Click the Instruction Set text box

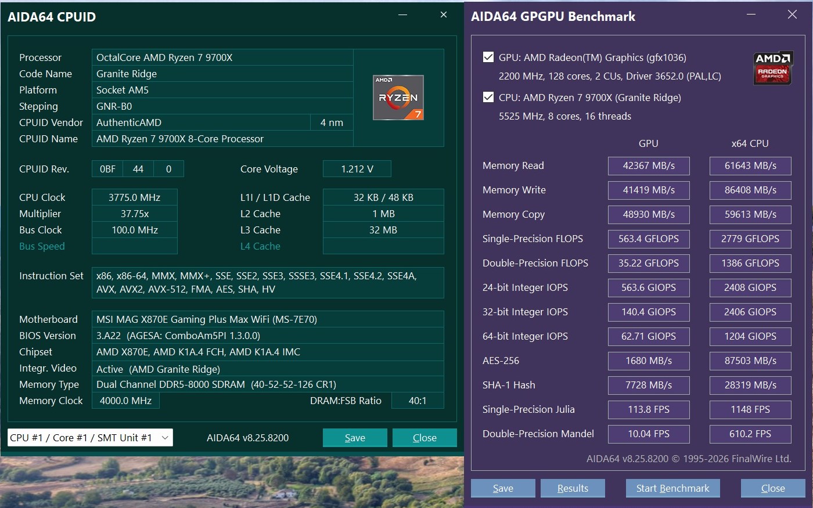(x=268, y=283)
